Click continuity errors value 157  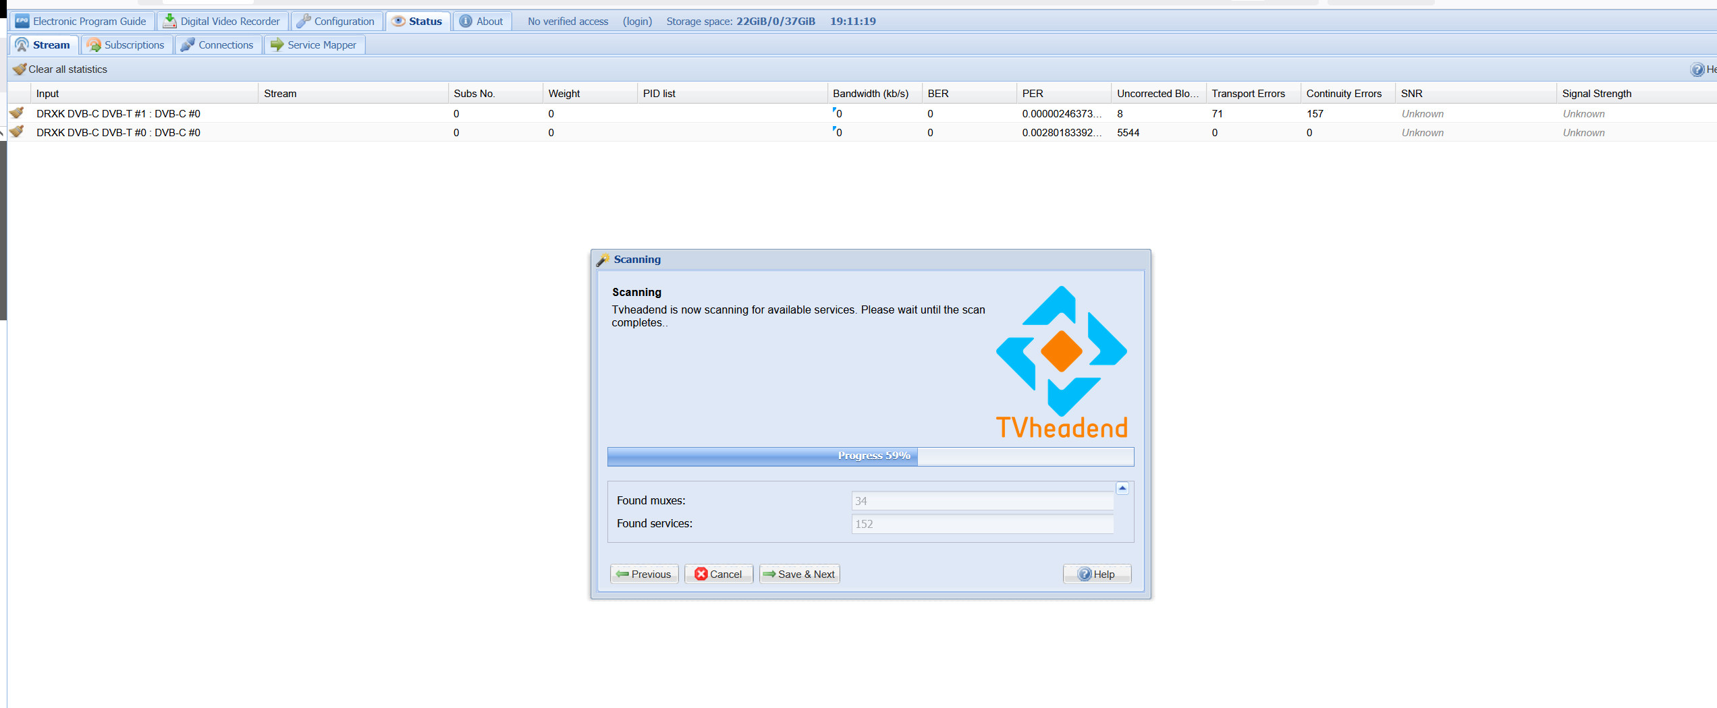1315,113
